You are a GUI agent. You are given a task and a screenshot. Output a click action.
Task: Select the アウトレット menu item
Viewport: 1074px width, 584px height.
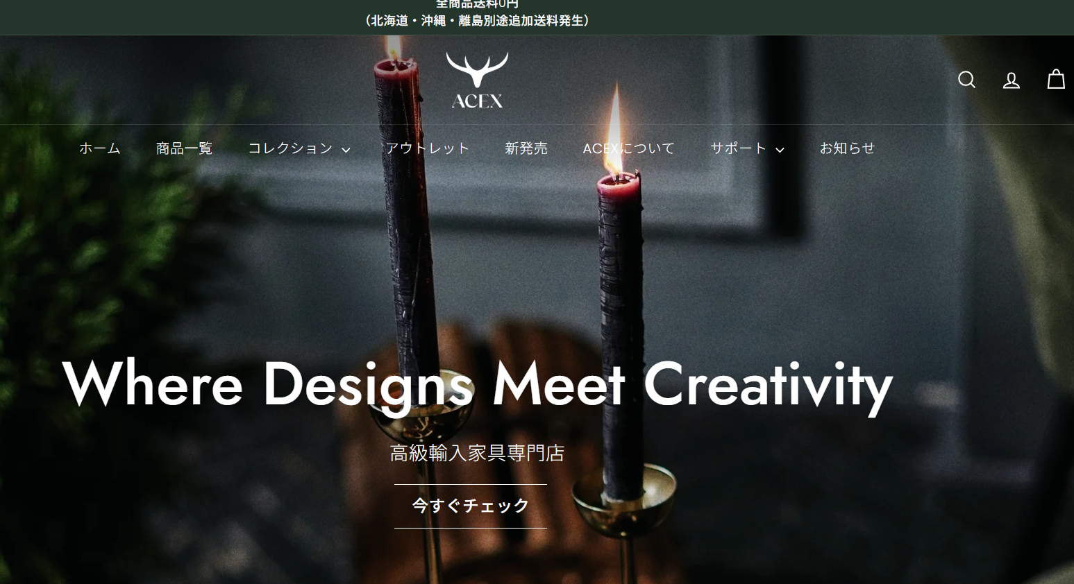(x=428, y=148)
